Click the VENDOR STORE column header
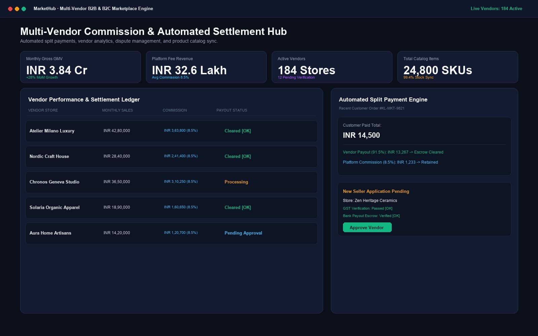 point(43,110)
